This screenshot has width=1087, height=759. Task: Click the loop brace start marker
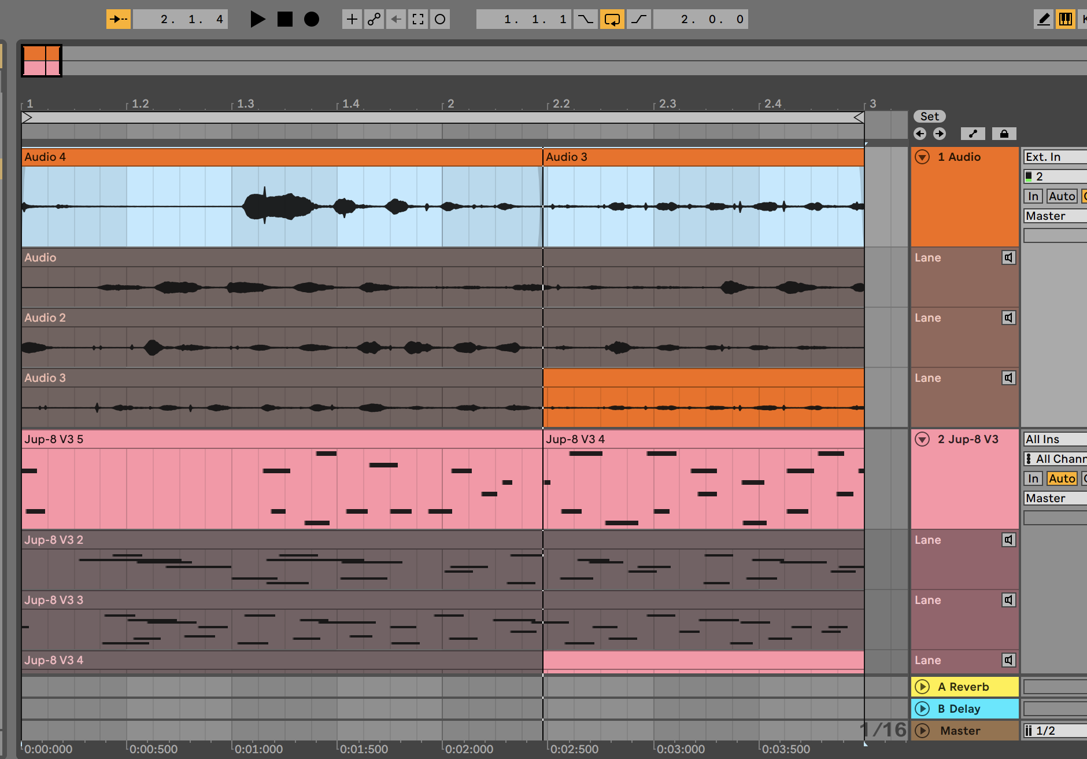click(x=27, y=117)
